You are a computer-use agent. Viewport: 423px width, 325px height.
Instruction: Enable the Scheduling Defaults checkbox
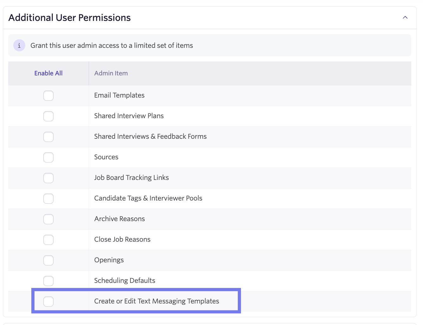[48, 281]
